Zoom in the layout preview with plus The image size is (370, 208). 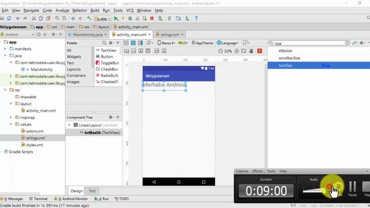point(236,51)
